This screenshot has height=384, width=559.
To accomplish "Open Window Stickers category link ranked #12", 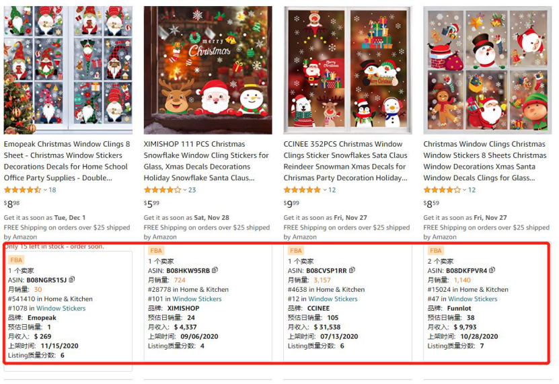I will 332,299.
